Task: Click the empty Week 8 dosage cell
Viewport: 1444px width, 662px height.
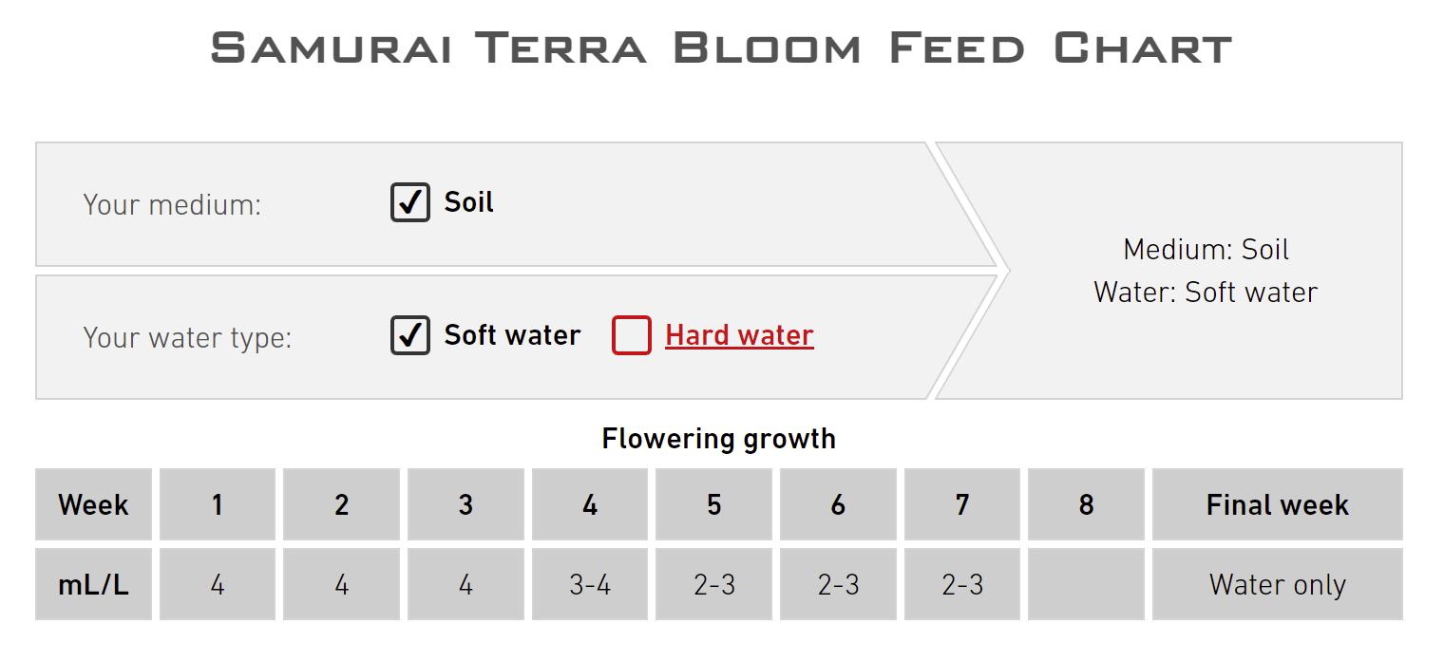Action: pyautogui.click(x=1086, y=584)
